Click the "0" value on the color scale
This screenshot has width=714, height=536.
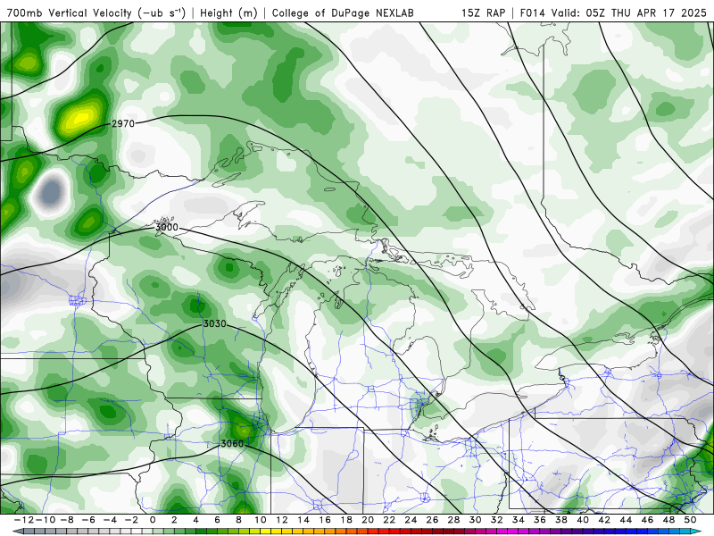tap(153, 520)
